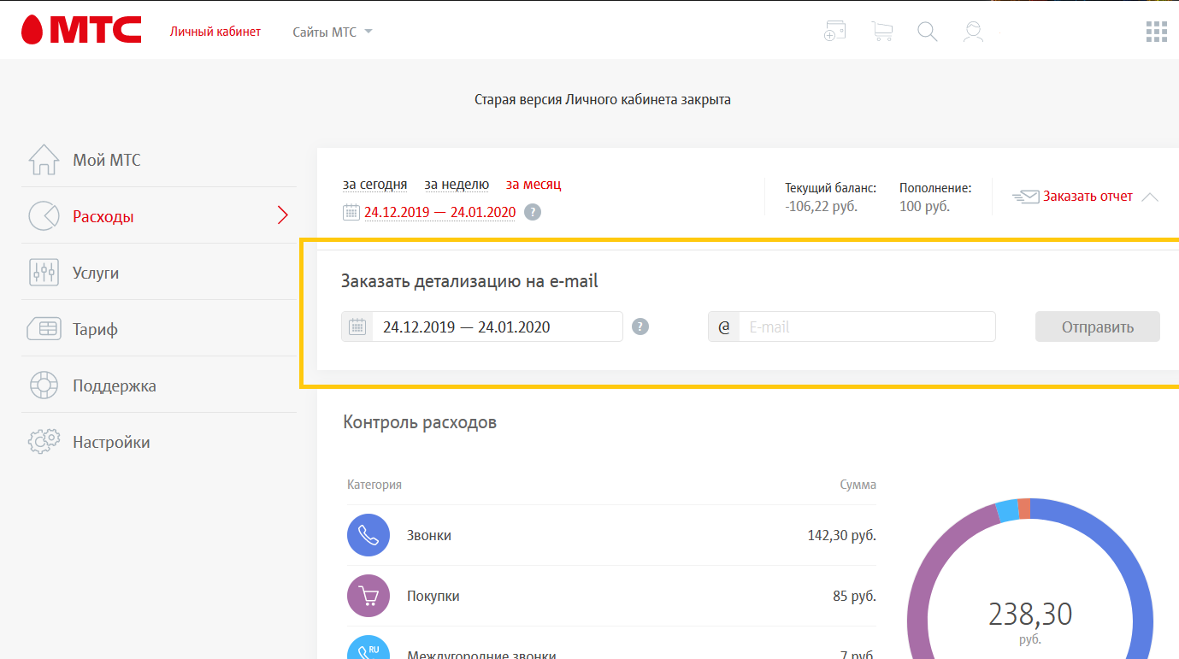Click Старая версия Личного кабинета закрыта notice
Image resolution: width=1179 pixels, height=659 pixels.
click(x=603, y=100)
